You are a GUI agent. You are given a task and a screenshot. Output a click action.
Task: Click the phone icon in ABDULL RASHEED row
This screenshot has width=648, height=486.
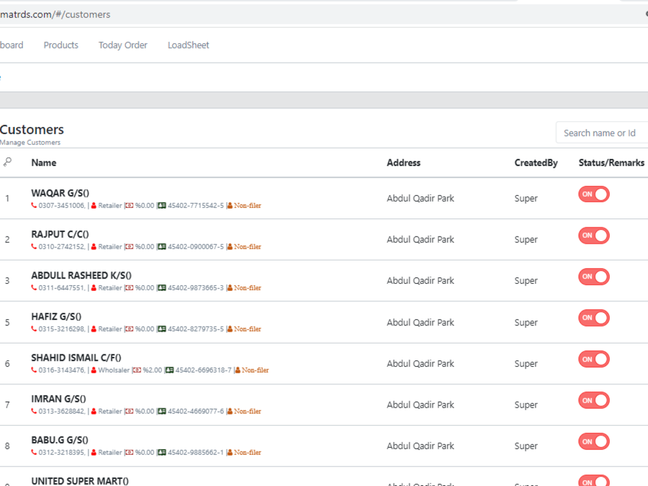click(x=34, y=288)
